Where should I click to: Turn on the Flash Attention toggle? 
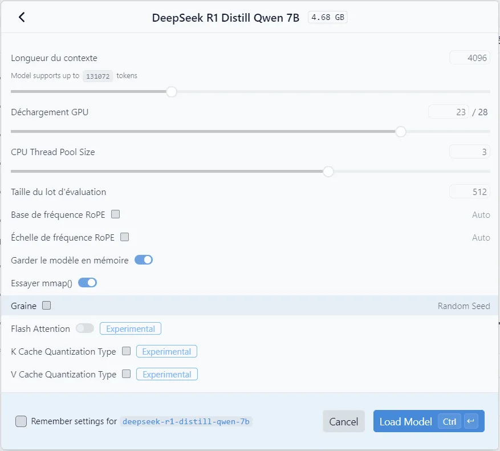tap(85, 328)
